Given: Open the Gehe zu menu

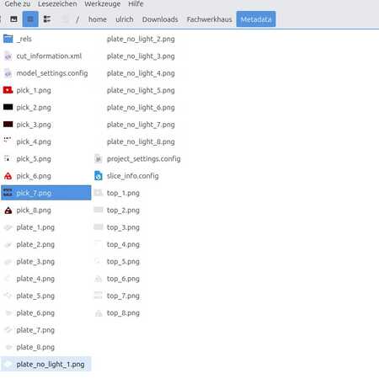Looking at the screenshot, I should click(18, 4).
